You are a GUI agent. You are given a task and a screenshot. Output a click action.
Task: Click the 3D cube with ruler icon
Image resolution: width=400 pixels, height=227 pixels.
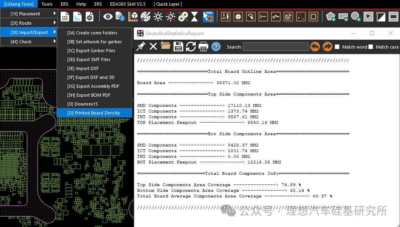(x=133, y=17)
